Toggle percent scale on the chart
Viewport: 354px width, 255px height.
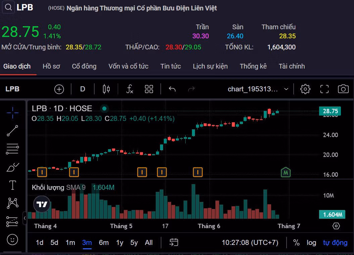[x=296, y=243]
